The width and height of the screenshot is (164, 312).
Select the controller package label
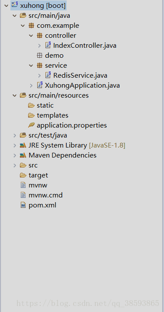61,36
